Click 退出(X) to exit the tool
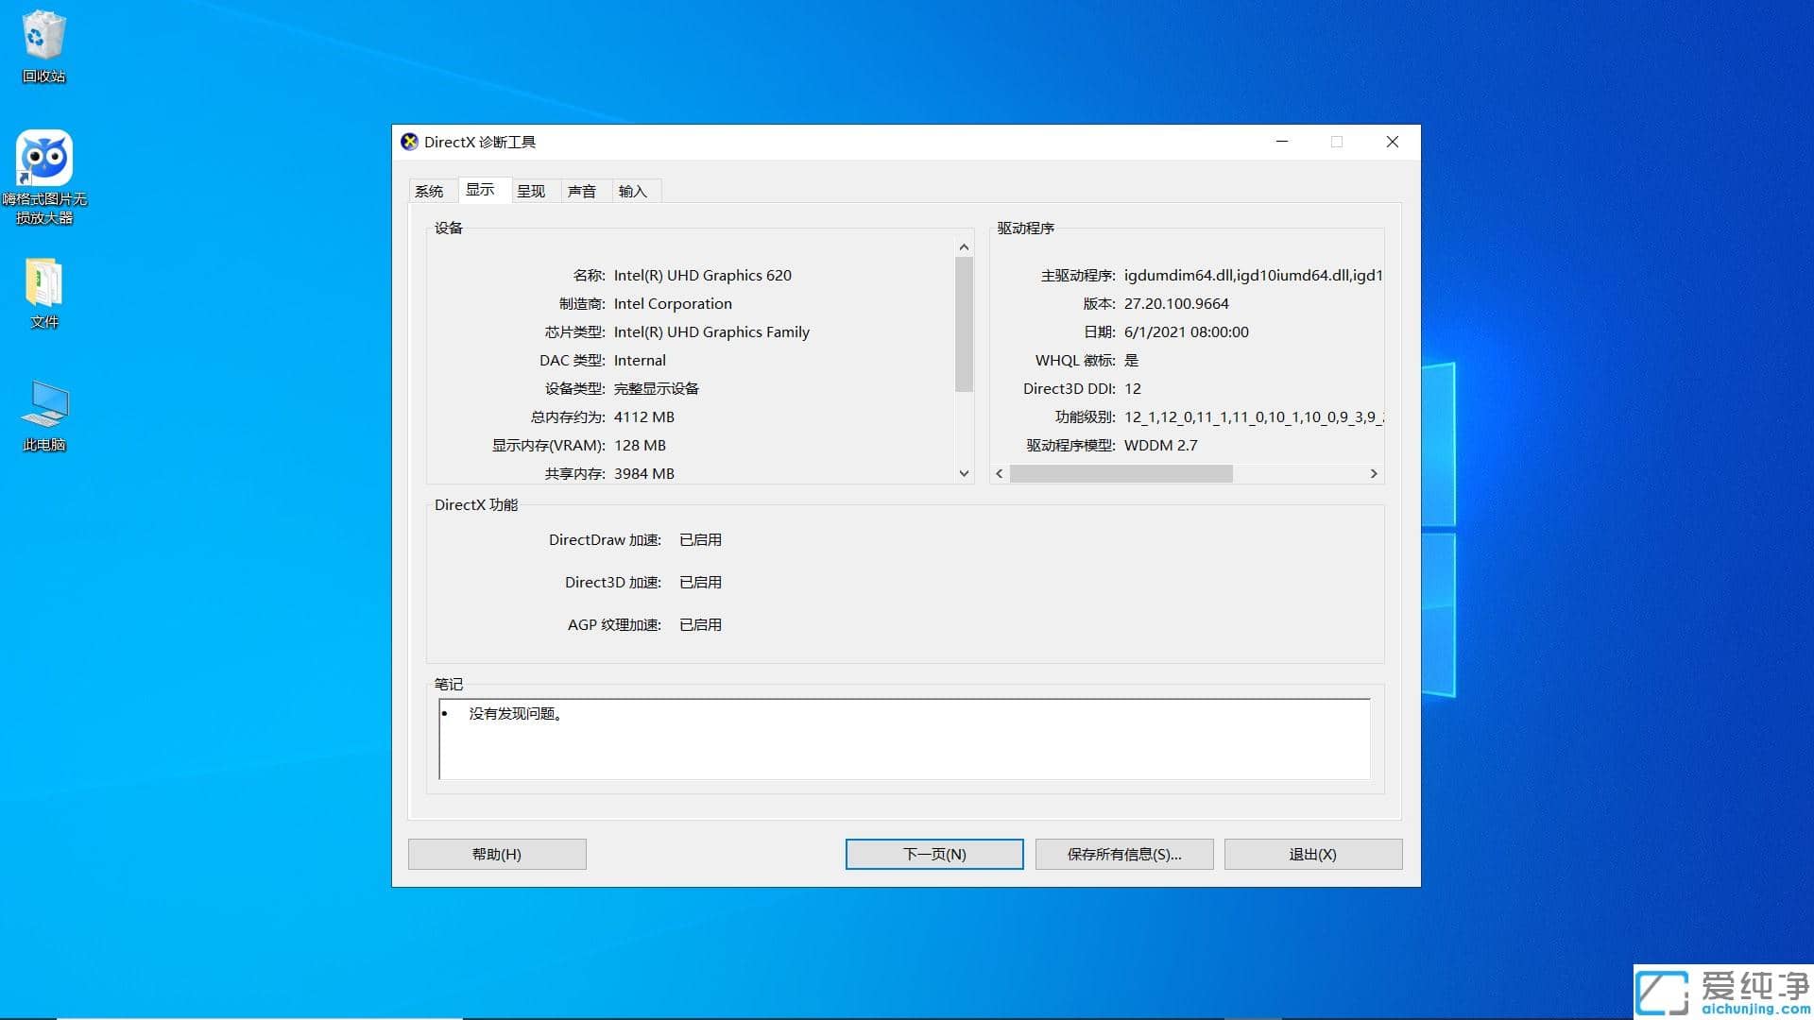 pyautogui.click(x=1312, y=854)
